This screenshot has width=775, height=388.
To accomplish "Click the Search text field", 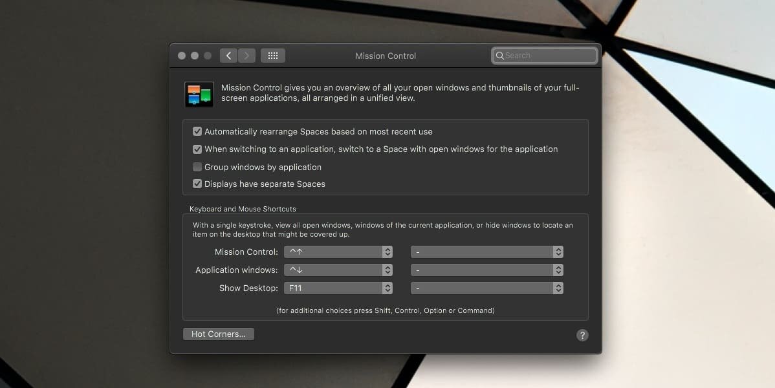I will pyautogui.click(x=544, y=56).
